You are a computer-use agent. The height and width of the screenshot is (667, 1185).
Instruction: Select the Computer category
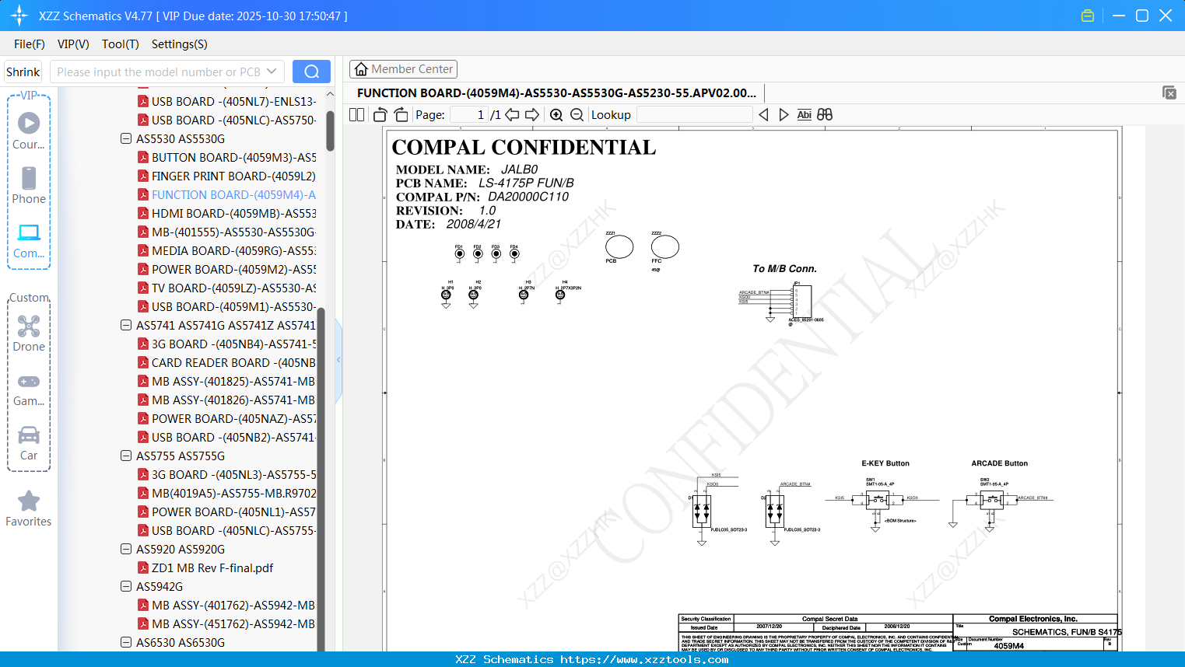tap(29, 240)
